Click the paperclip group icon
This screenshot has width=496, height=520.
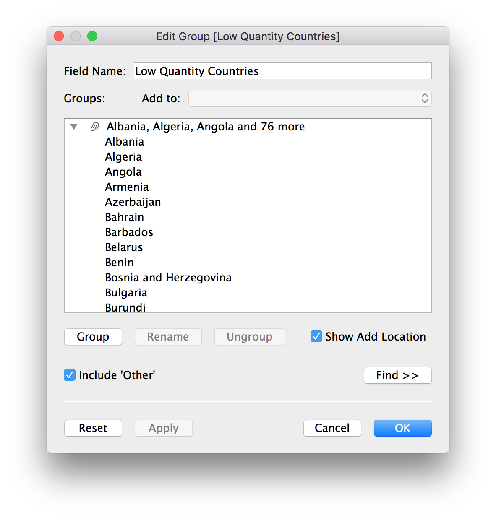[x=95, y=127]
